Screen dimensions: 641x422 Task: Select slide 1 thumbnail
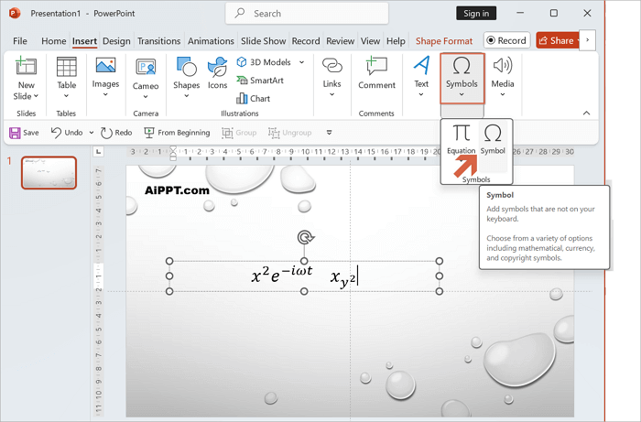[49, 172]
